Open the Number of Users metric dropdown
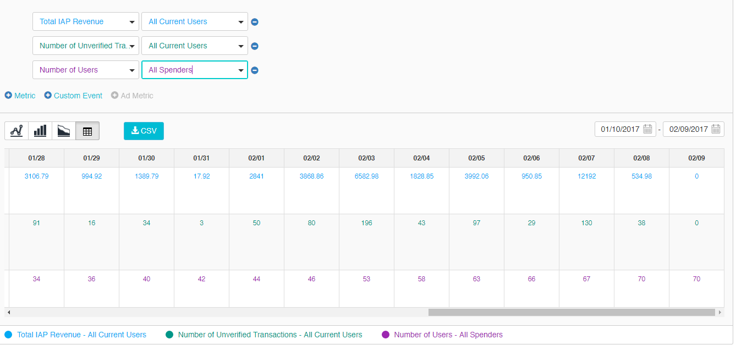Screen dimensions: 736x356 pos(85,70)
